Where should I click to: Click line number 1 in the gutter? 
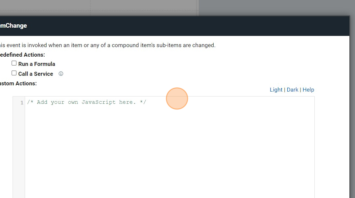point(22,103)
